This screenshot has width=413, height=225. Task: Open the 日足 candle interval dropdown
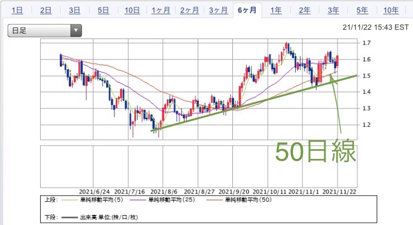click(45, 30)
